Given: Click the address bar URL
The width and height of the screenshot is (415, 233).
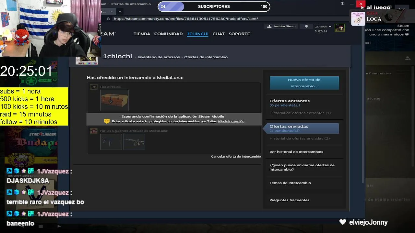Looking at the screenshot, I should [x=186, y=19].
